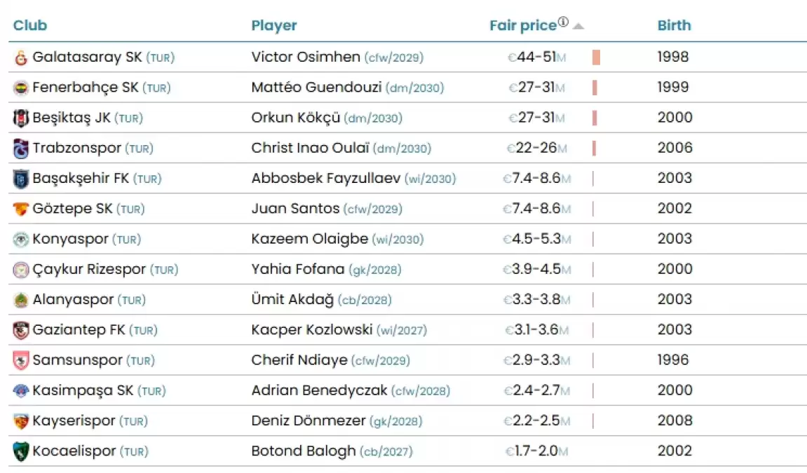
Task: Click the Göztepe SK club crest icon
Action: coord(20,210)
